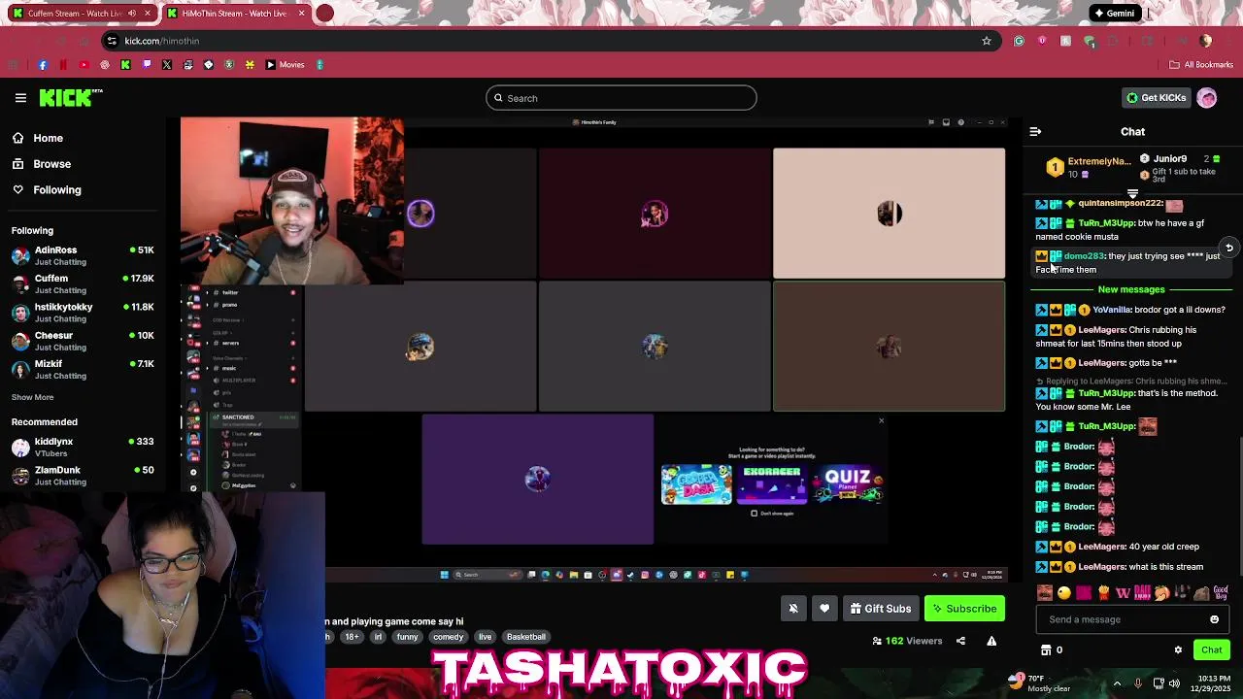This screenshot has width=1243, height=699.
Task: Click the Get KICKs button
Action: pyautogui.click(x=1156, y=98)
